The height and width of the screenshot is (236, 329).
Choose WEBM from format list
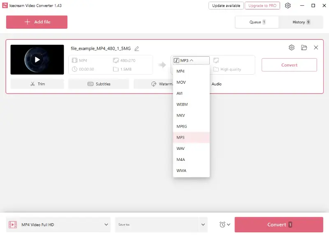coord(191,104)
